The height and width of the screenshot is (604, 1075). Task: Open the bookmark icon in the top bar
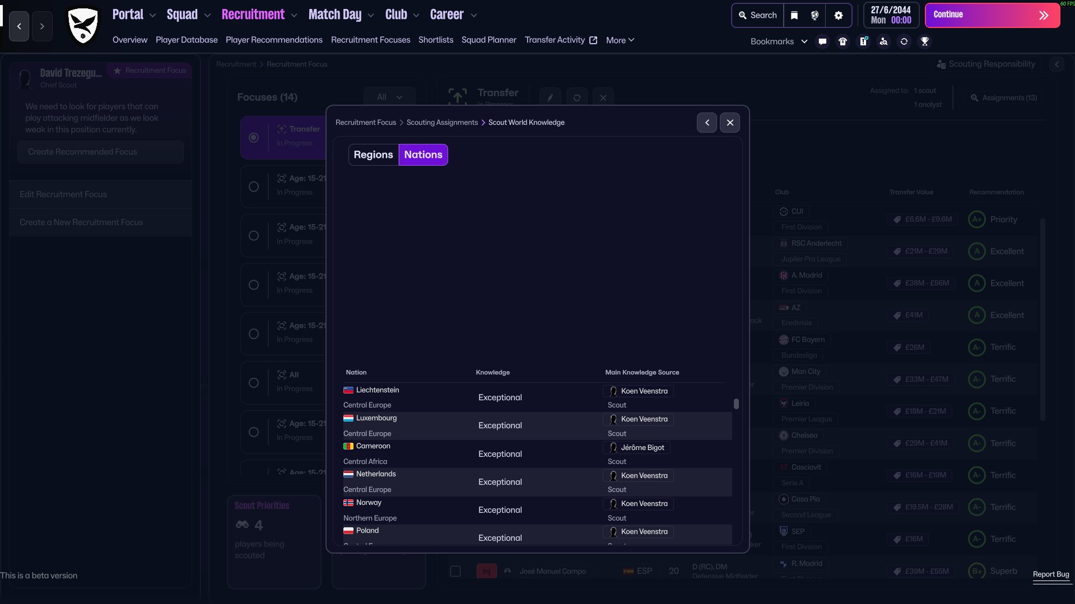(794, 15)
